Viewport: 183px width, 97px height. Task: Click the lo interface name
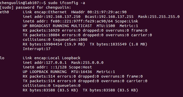(x=2, y=58)
